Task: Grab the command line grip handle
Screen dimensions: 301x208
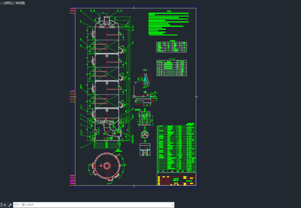Action: pos(2,205)
